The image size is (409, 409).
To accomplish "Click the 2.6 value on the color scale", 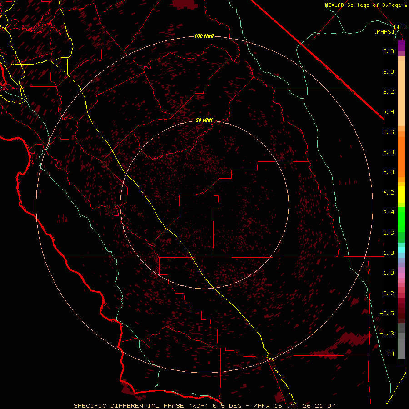I will pyautogui.click(x=389, y=233).
